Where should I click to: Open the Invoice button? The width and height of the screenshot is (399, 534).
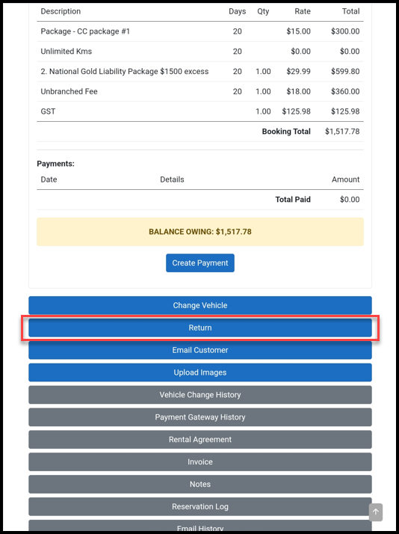coord(200,461)
